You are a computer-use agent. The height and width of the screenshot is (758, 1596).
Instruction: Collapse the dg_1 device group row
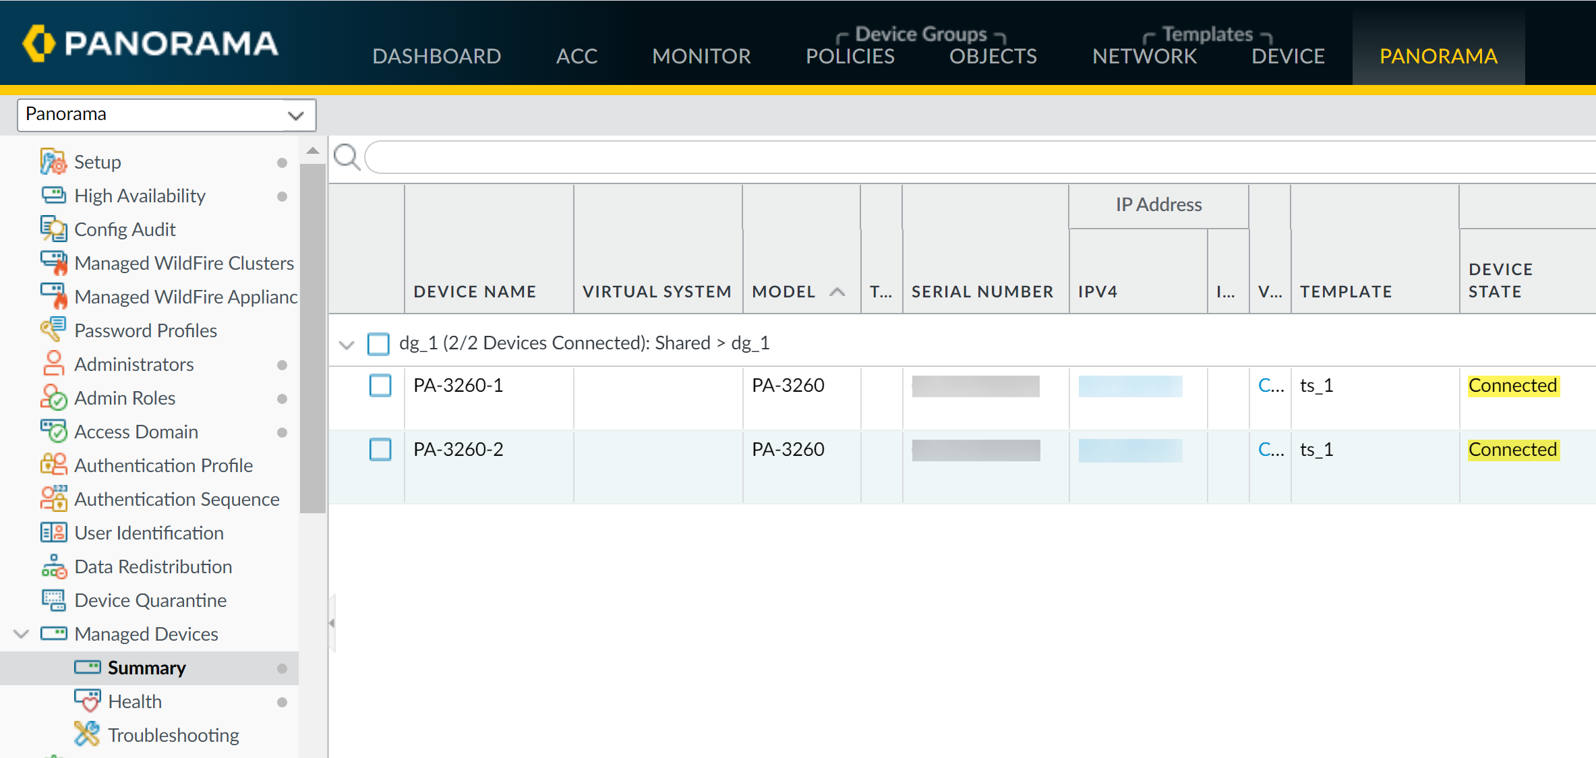pos(347,345)
